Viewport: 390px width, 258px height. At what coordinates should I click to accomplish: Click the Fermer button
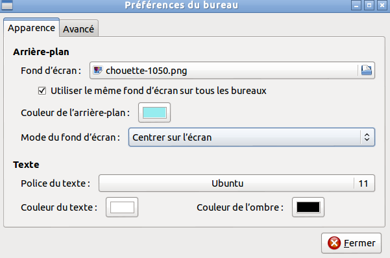(351, 243)
